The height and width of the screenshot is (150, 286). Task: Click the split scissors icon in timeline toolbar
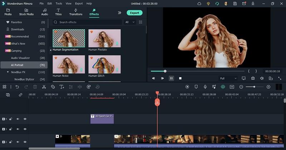[44, 87]
